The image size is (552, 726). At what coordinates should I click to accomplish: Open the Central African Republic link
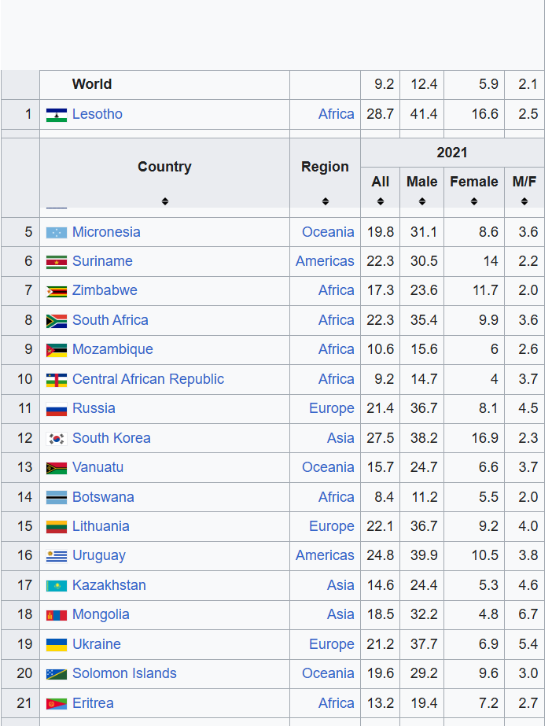coord(148,379)
